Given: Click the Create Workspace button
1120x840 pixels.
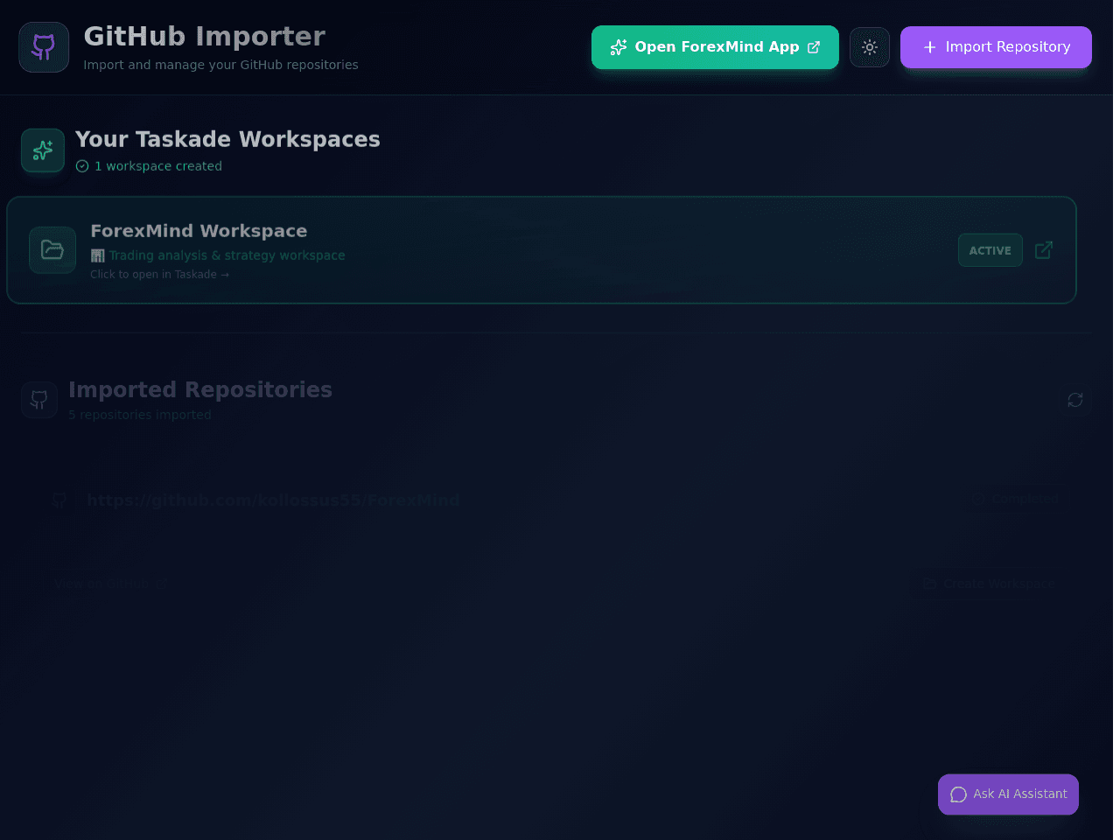Looking at the screenshot, I should click(990, 584).
